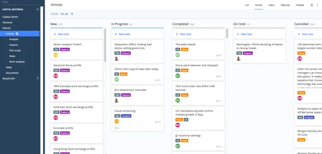This screenshot has height=154, width=322.
Task: Add a New task in the Cancelled column
Action: click(x=308, y=34)
